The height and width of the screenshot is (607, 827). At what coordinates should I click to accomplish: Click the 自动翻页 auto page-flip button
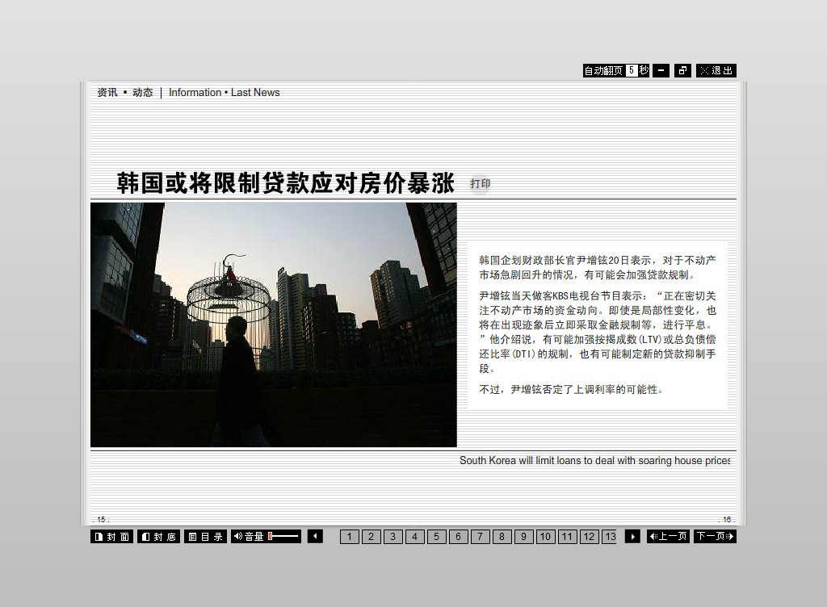coord(604,70)
